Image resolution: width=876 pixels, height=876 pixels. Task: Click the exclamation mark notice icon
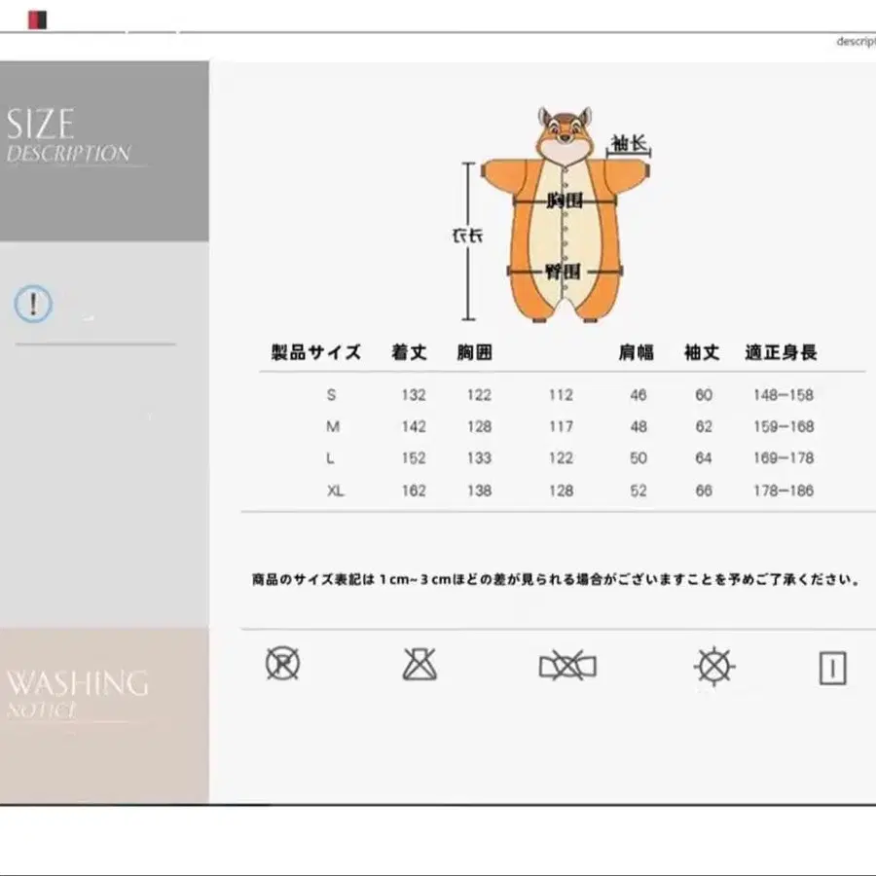click(32, 302)
